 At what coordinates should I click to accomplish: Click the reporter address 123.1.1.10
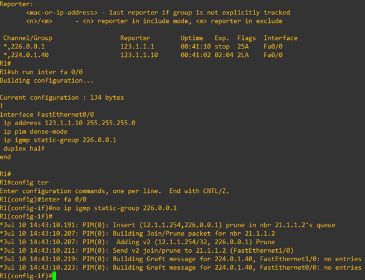pos(139,55)
